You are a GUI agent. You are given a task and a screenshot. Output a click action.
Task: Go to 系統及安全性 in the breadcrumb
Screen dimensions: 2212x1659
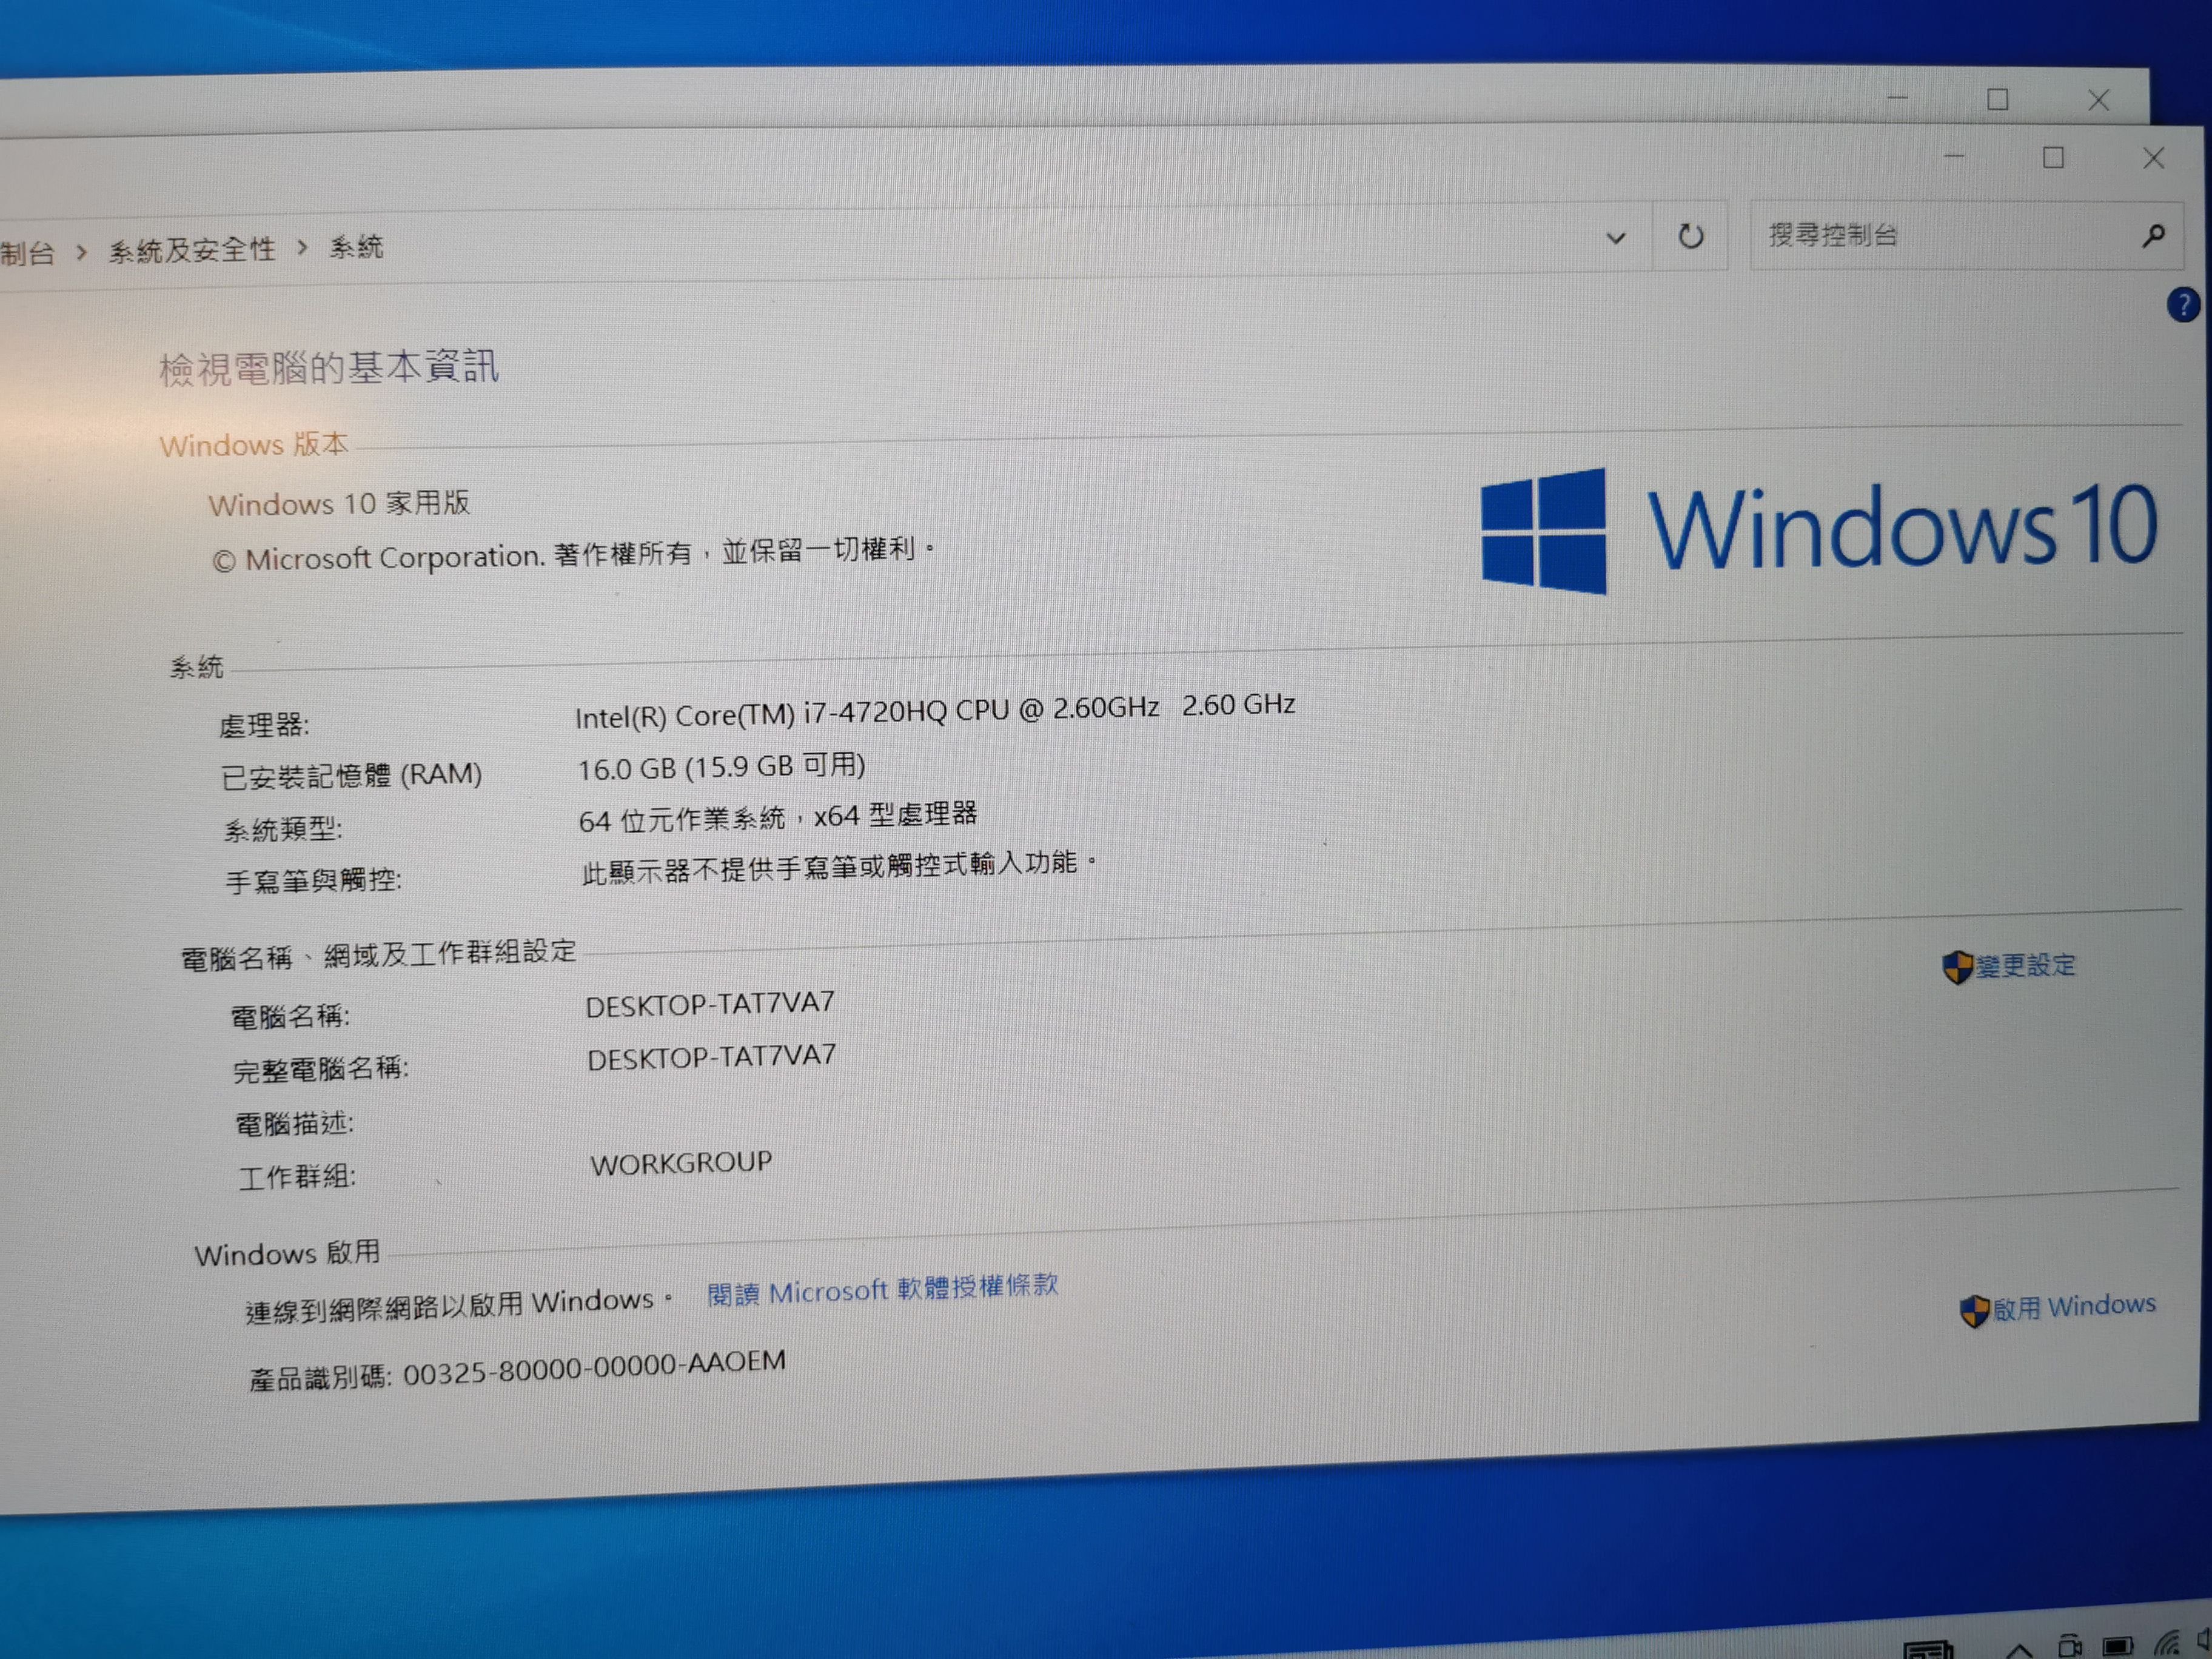click(x=191, y=250)
